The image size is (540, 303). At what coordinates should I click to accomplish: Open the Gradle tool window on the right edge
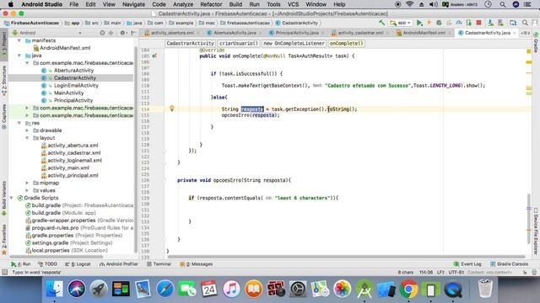pos(536,42)
